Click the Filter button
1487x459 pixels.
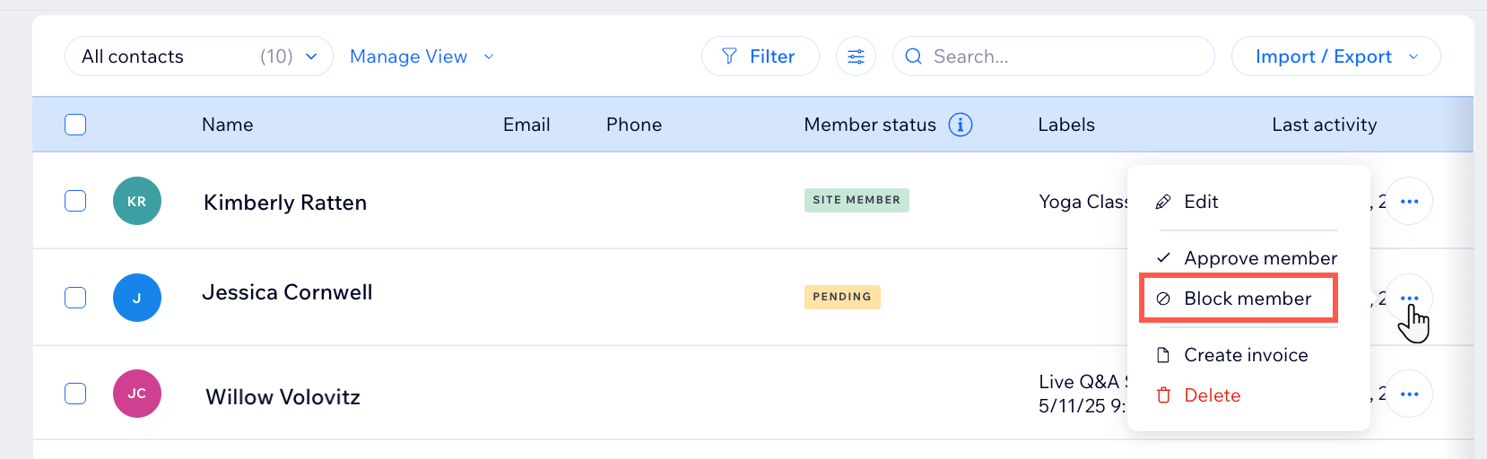coord(761,56)
